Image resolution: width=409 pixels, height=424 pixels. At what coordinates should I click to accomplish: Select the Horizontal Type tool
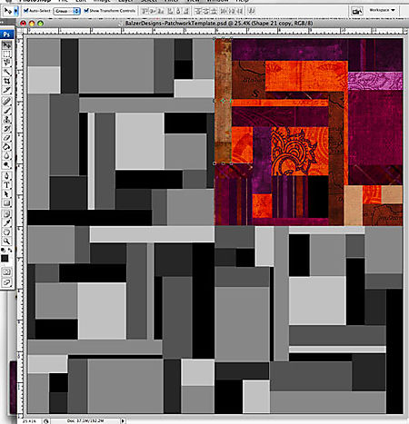pyautogui.click(x=6, y=185)
